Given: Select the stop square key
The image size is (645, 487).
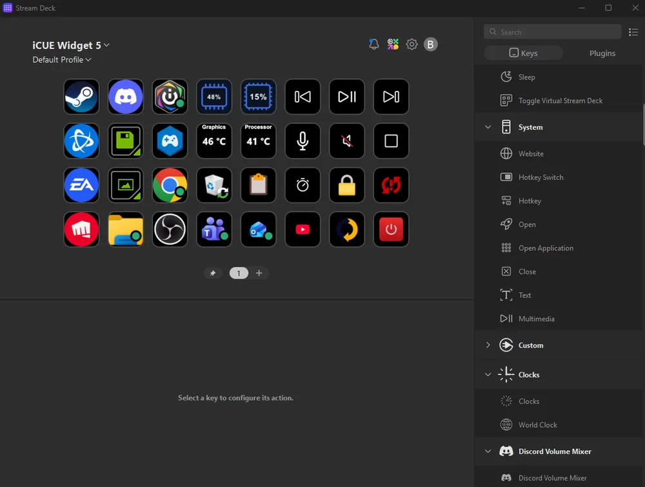Looking at the screenshot, I should (x=391, y=141).
